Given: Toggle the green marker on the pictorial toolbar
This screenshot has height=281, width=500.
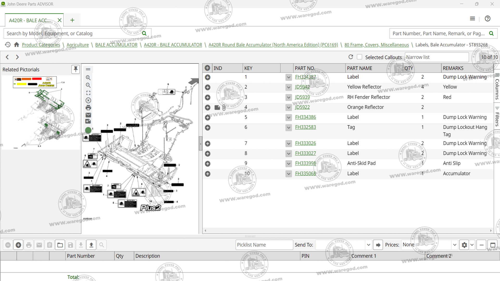Looking at the screenshot, I should point(88,130).
